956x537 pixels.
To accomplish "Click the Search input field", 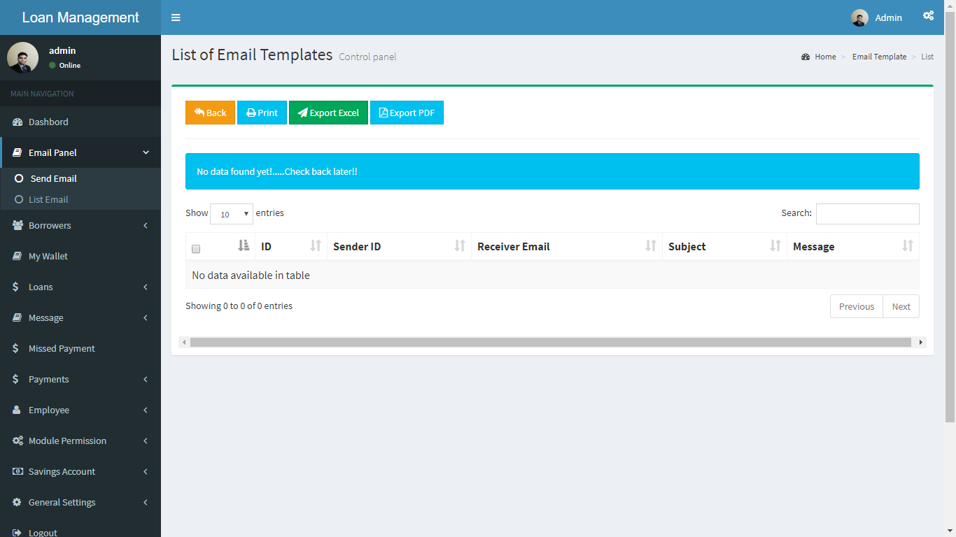I will (x=867, y=214).
